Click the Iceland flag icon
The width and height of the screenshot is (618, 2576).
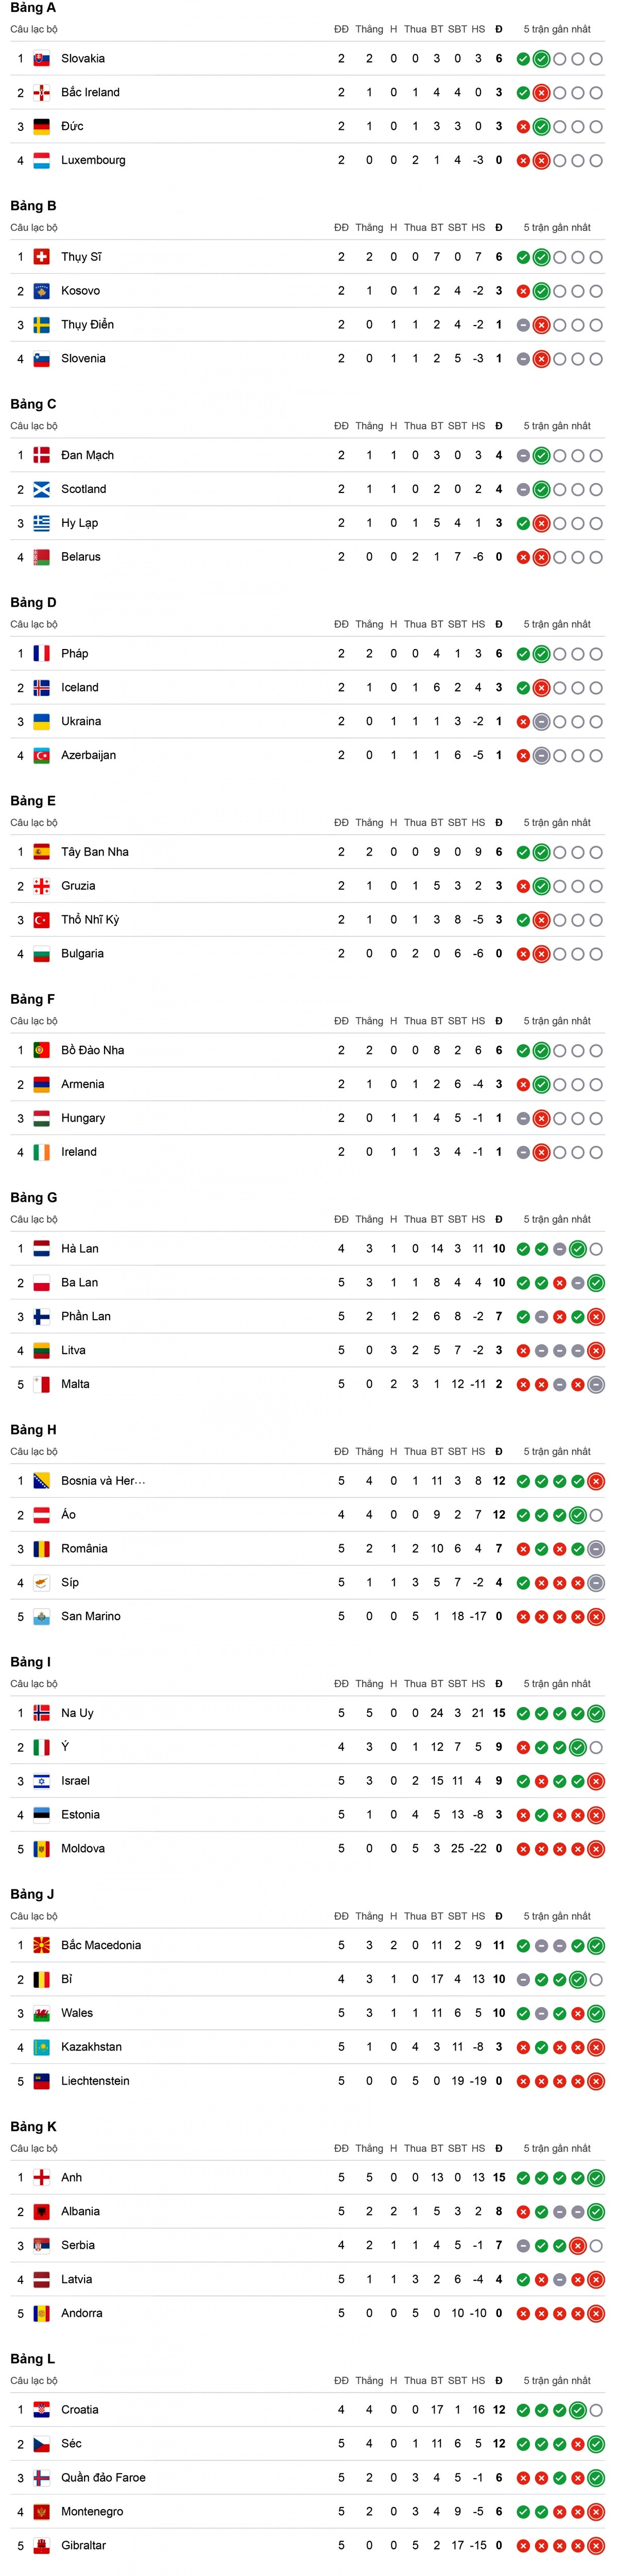tap(41, 688)
